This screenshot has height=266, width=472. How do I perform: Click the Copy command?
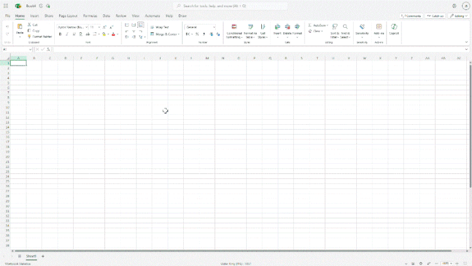click(33, 31)
